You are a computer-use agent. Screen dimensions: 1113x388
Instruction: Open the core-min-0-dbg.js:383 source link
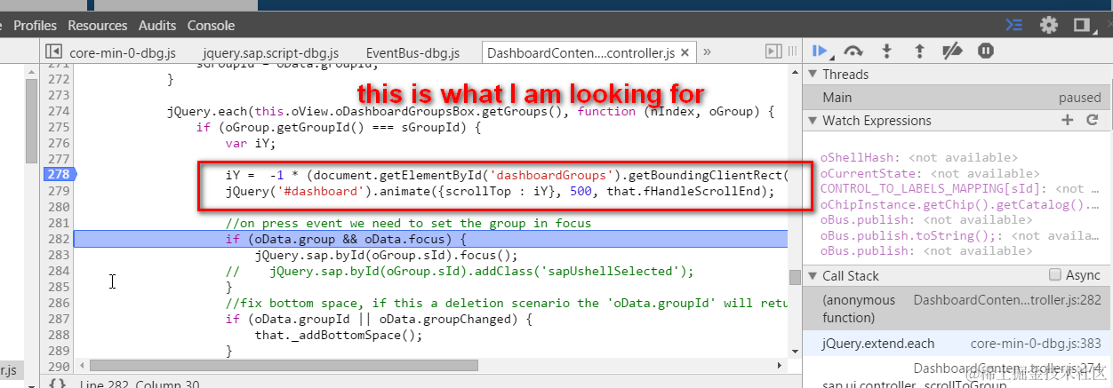(1036, 342)
